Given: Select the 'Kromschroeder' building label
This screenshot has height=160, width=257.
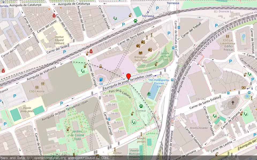Looking at the screenshot, I should (x=199, y=128).
